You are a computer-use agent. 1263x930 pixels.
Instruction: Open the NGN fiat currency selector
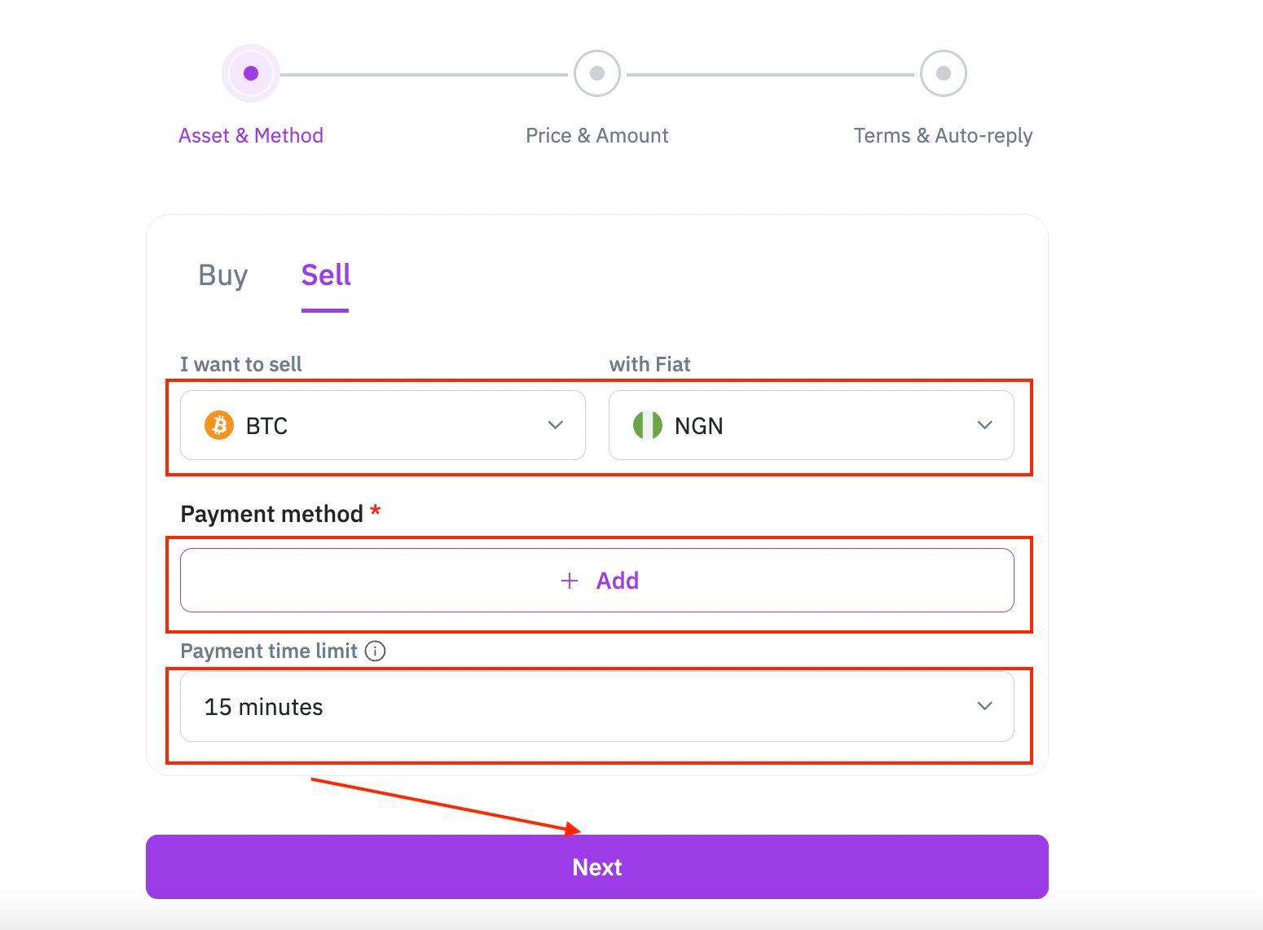point(812,425)
